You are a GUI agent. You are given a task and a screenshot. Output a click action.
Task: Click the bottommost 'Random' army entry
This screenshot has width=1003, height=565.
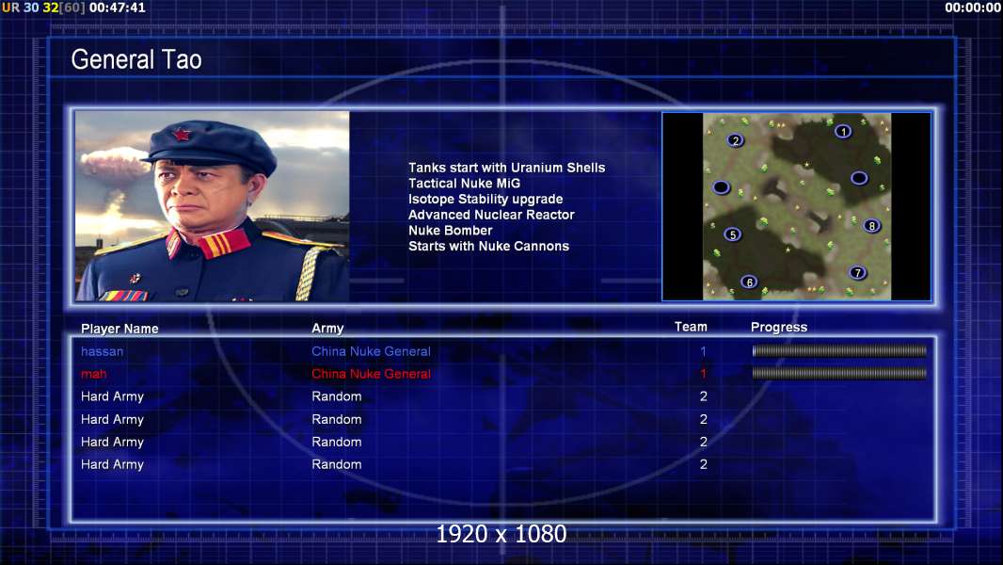(337, 464)
